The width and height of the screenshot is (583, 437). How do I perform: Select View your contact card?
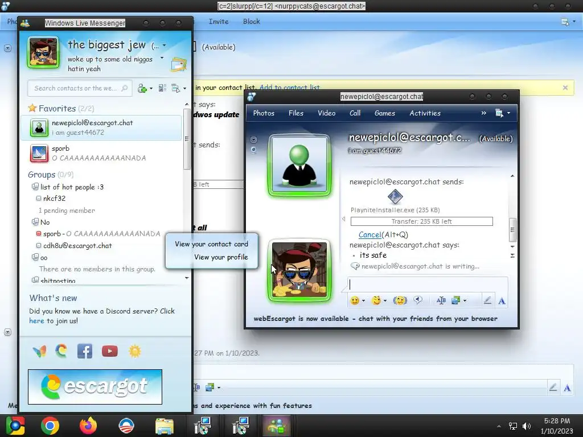click(x=211, y=244)
